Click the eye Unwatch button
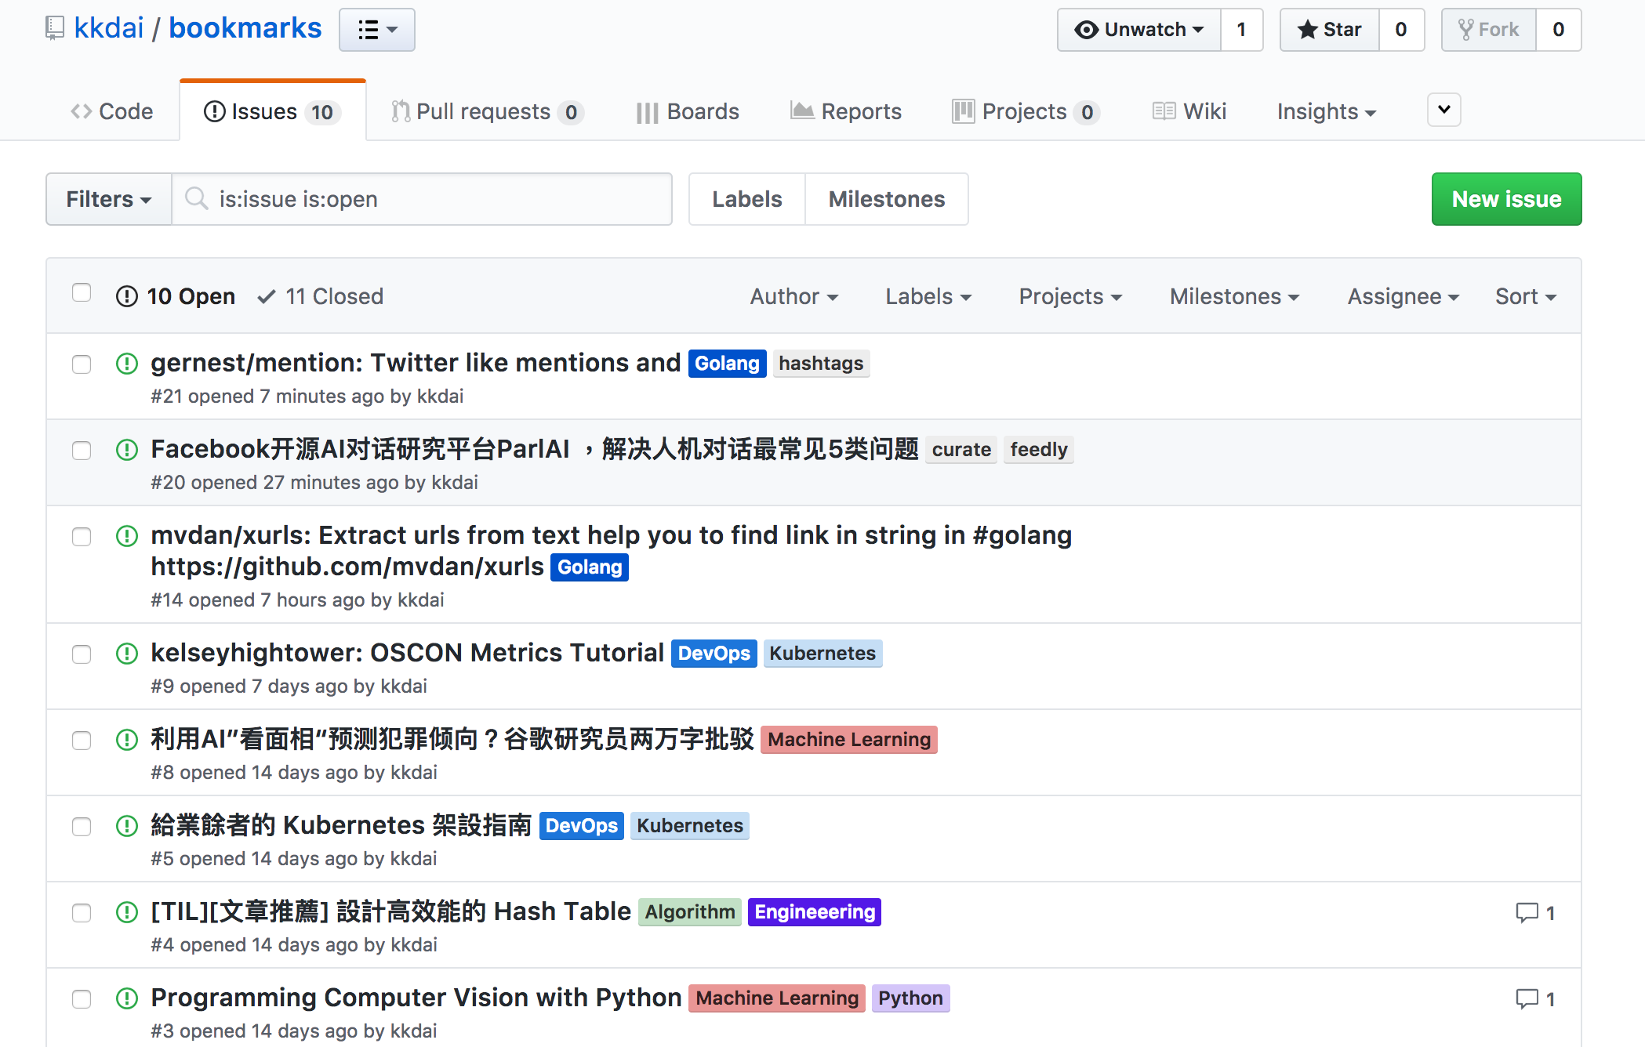 1139,30
